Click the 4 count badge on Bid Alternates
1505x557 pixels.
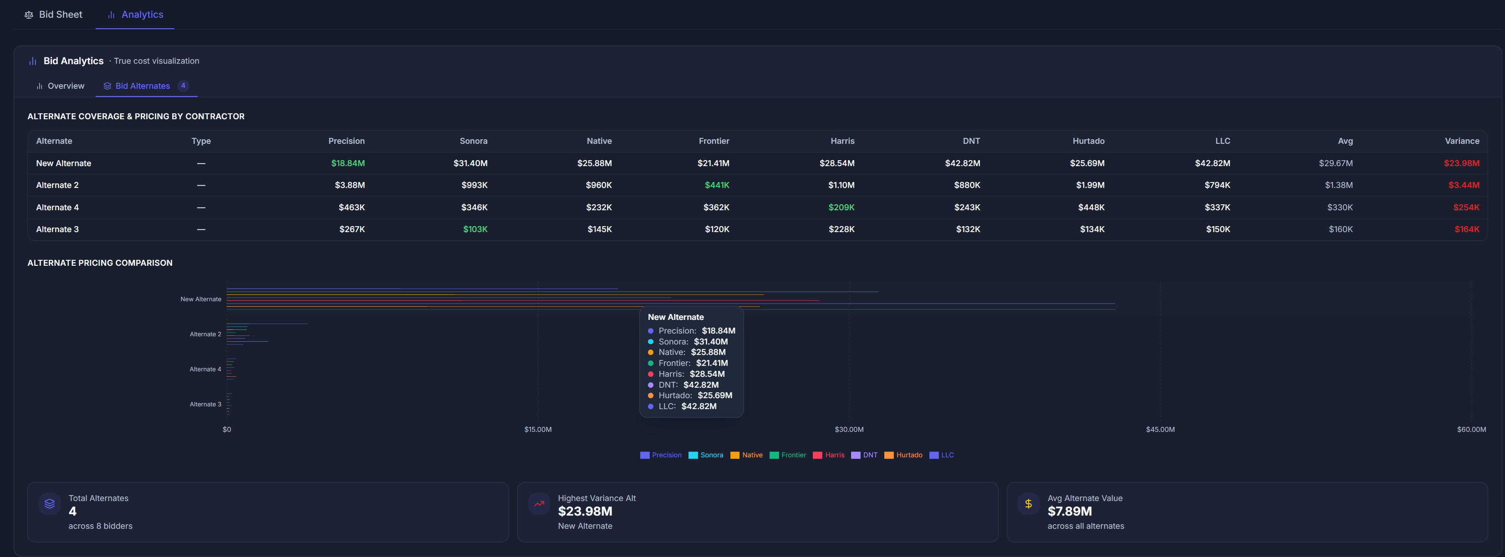click(x=183, y=86)
